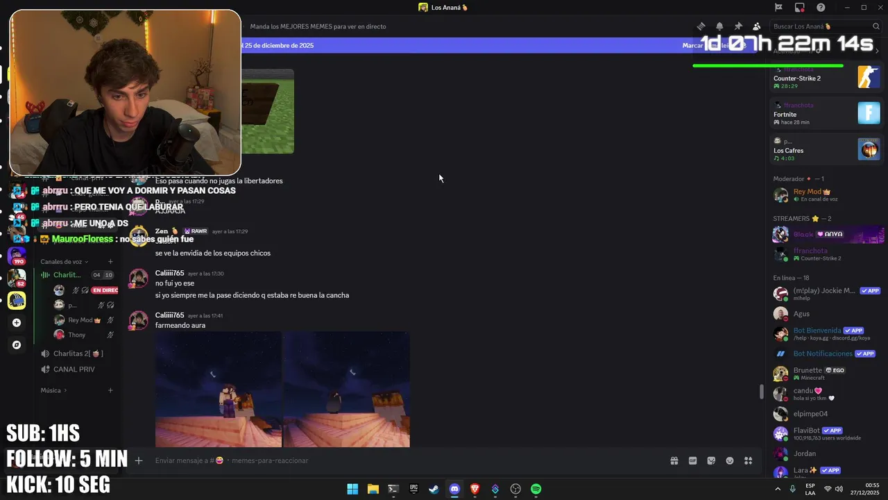Toggle the member list icon
888x500 pixels.
(757, 26)
